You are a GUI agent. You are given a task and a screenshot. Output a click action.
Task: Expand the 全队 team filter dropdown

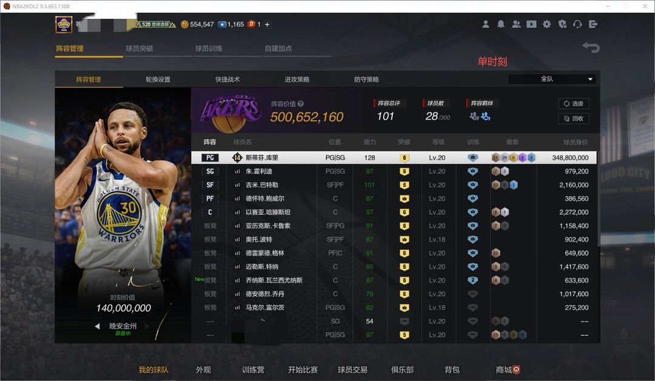552,79
